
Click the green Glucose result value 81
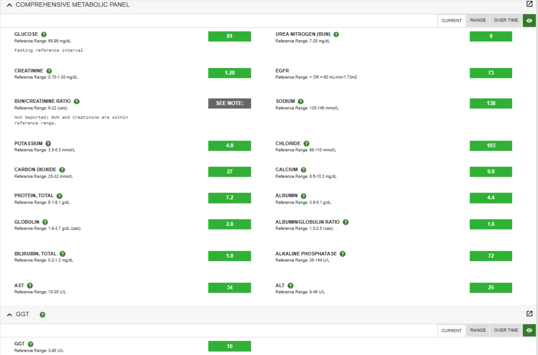[x=229, y=36]
